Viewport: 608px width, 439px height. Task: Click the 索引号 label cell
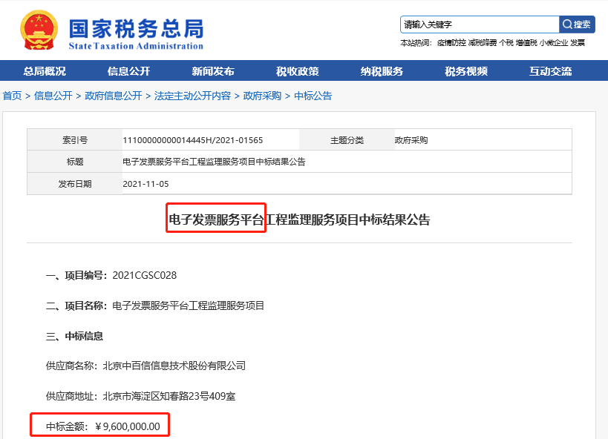(75, 140)
